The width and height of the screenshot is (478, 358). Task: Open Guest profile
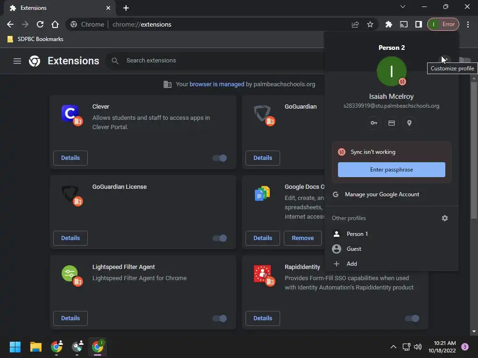point(392,249)
